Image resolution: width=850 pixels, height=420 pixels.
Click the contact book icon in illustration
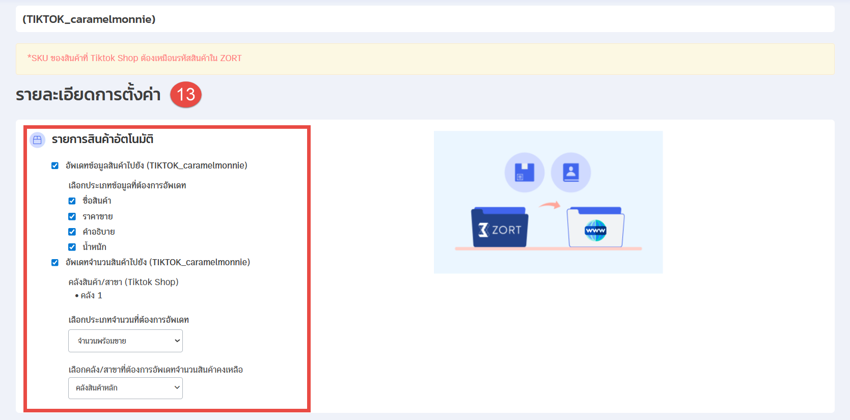571,173
